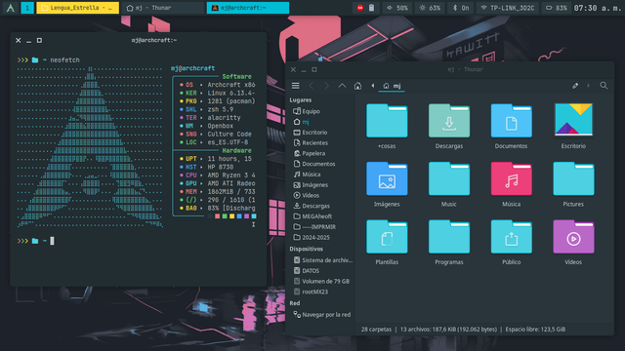
Task: Open Thunar search magnifier
Action: point(604,86)
